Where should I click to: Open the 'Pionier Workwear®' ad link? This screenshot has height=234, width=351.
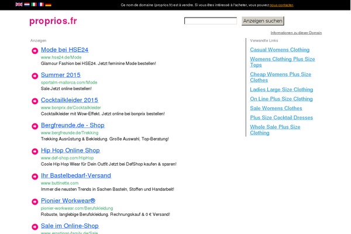(x=68, y=201)
